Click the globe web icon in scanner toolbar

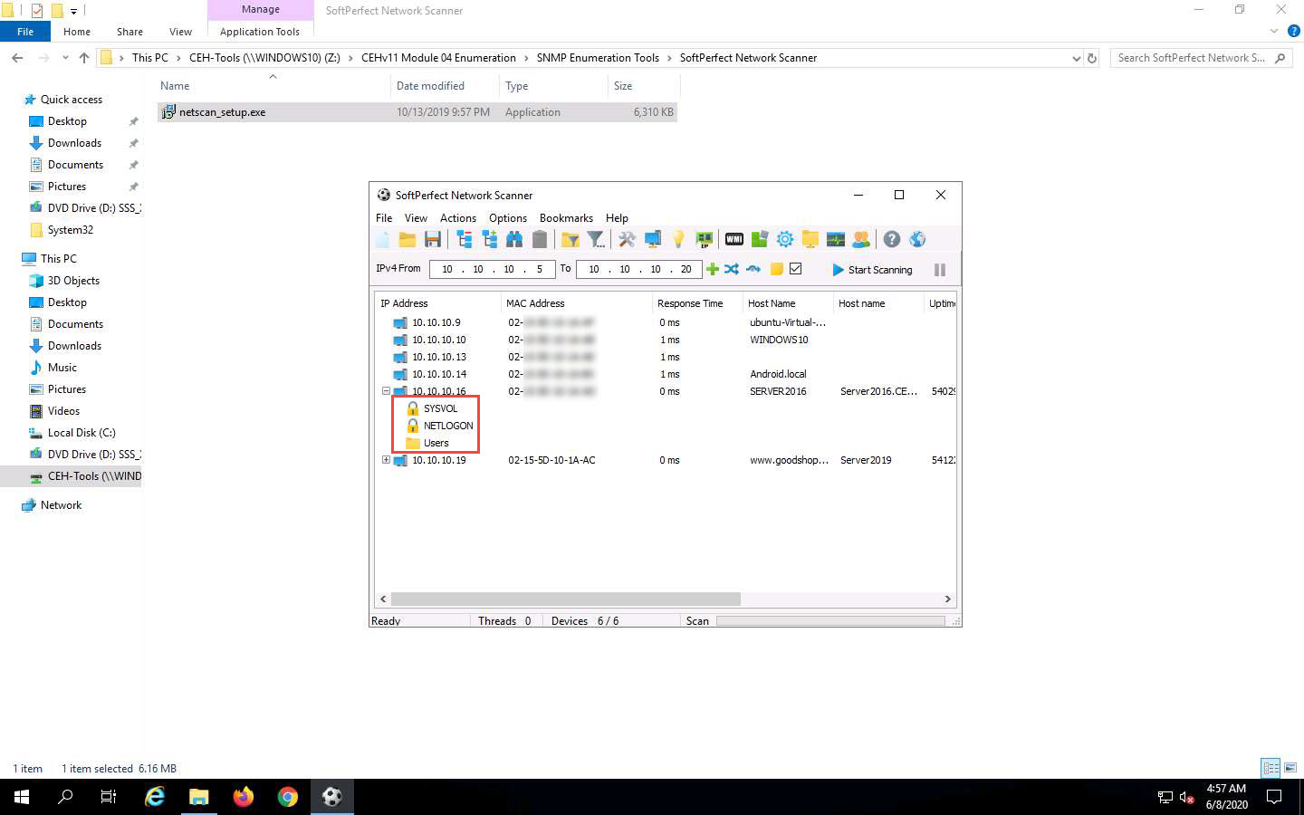click(x=917, y=239)
